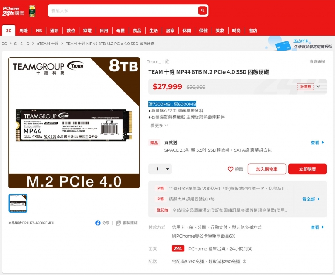Click the 贈品 gift badge

(154, 143)
